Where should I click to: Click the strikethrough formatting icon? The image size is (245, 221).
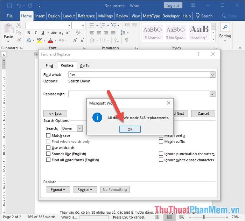coord(54,33)
